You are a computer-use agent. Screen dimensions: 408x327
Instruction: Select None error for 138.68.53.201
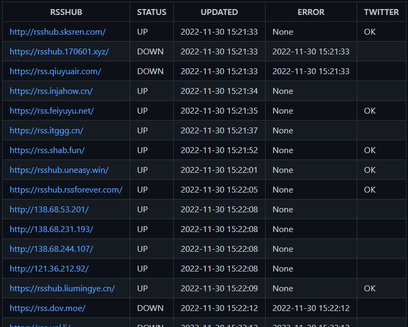click(283, 210)
